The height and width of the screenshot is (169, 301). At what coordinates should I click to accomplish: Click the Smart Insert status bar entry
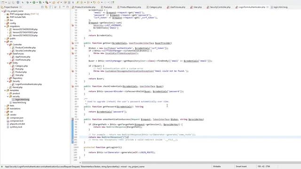(x=241, y=167)
